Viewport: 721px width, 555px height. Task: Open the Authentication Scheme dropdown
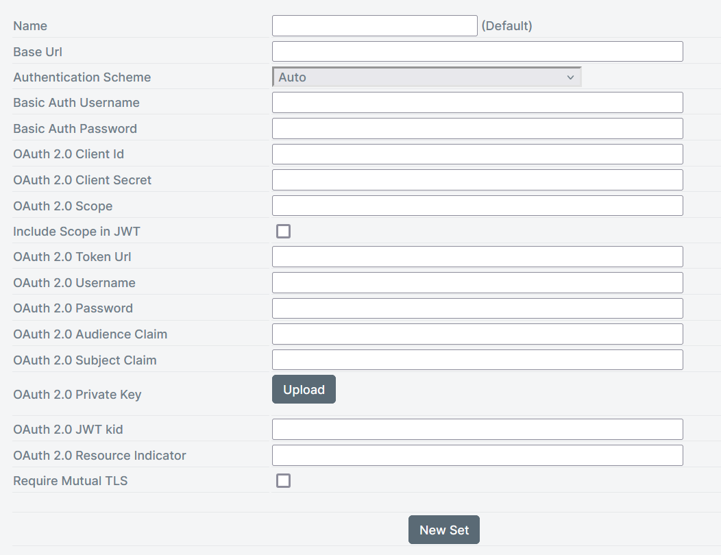pyautogui.click(x=426, y=77)
